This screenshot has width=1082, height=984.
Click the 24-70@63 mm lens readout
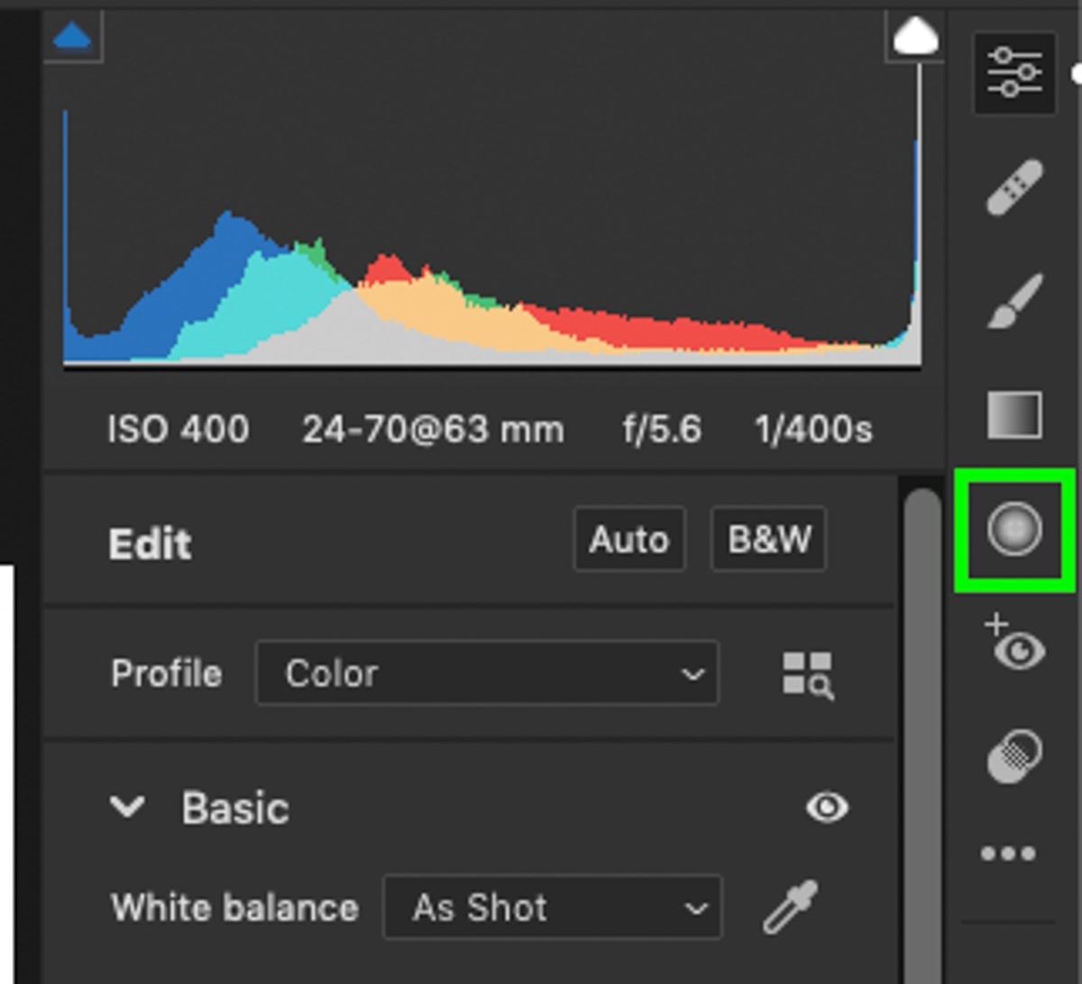433,430
